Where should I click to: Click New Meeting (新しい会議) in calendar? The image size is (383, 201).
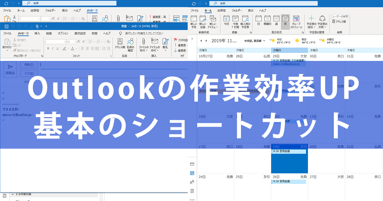tap(203, 22)
